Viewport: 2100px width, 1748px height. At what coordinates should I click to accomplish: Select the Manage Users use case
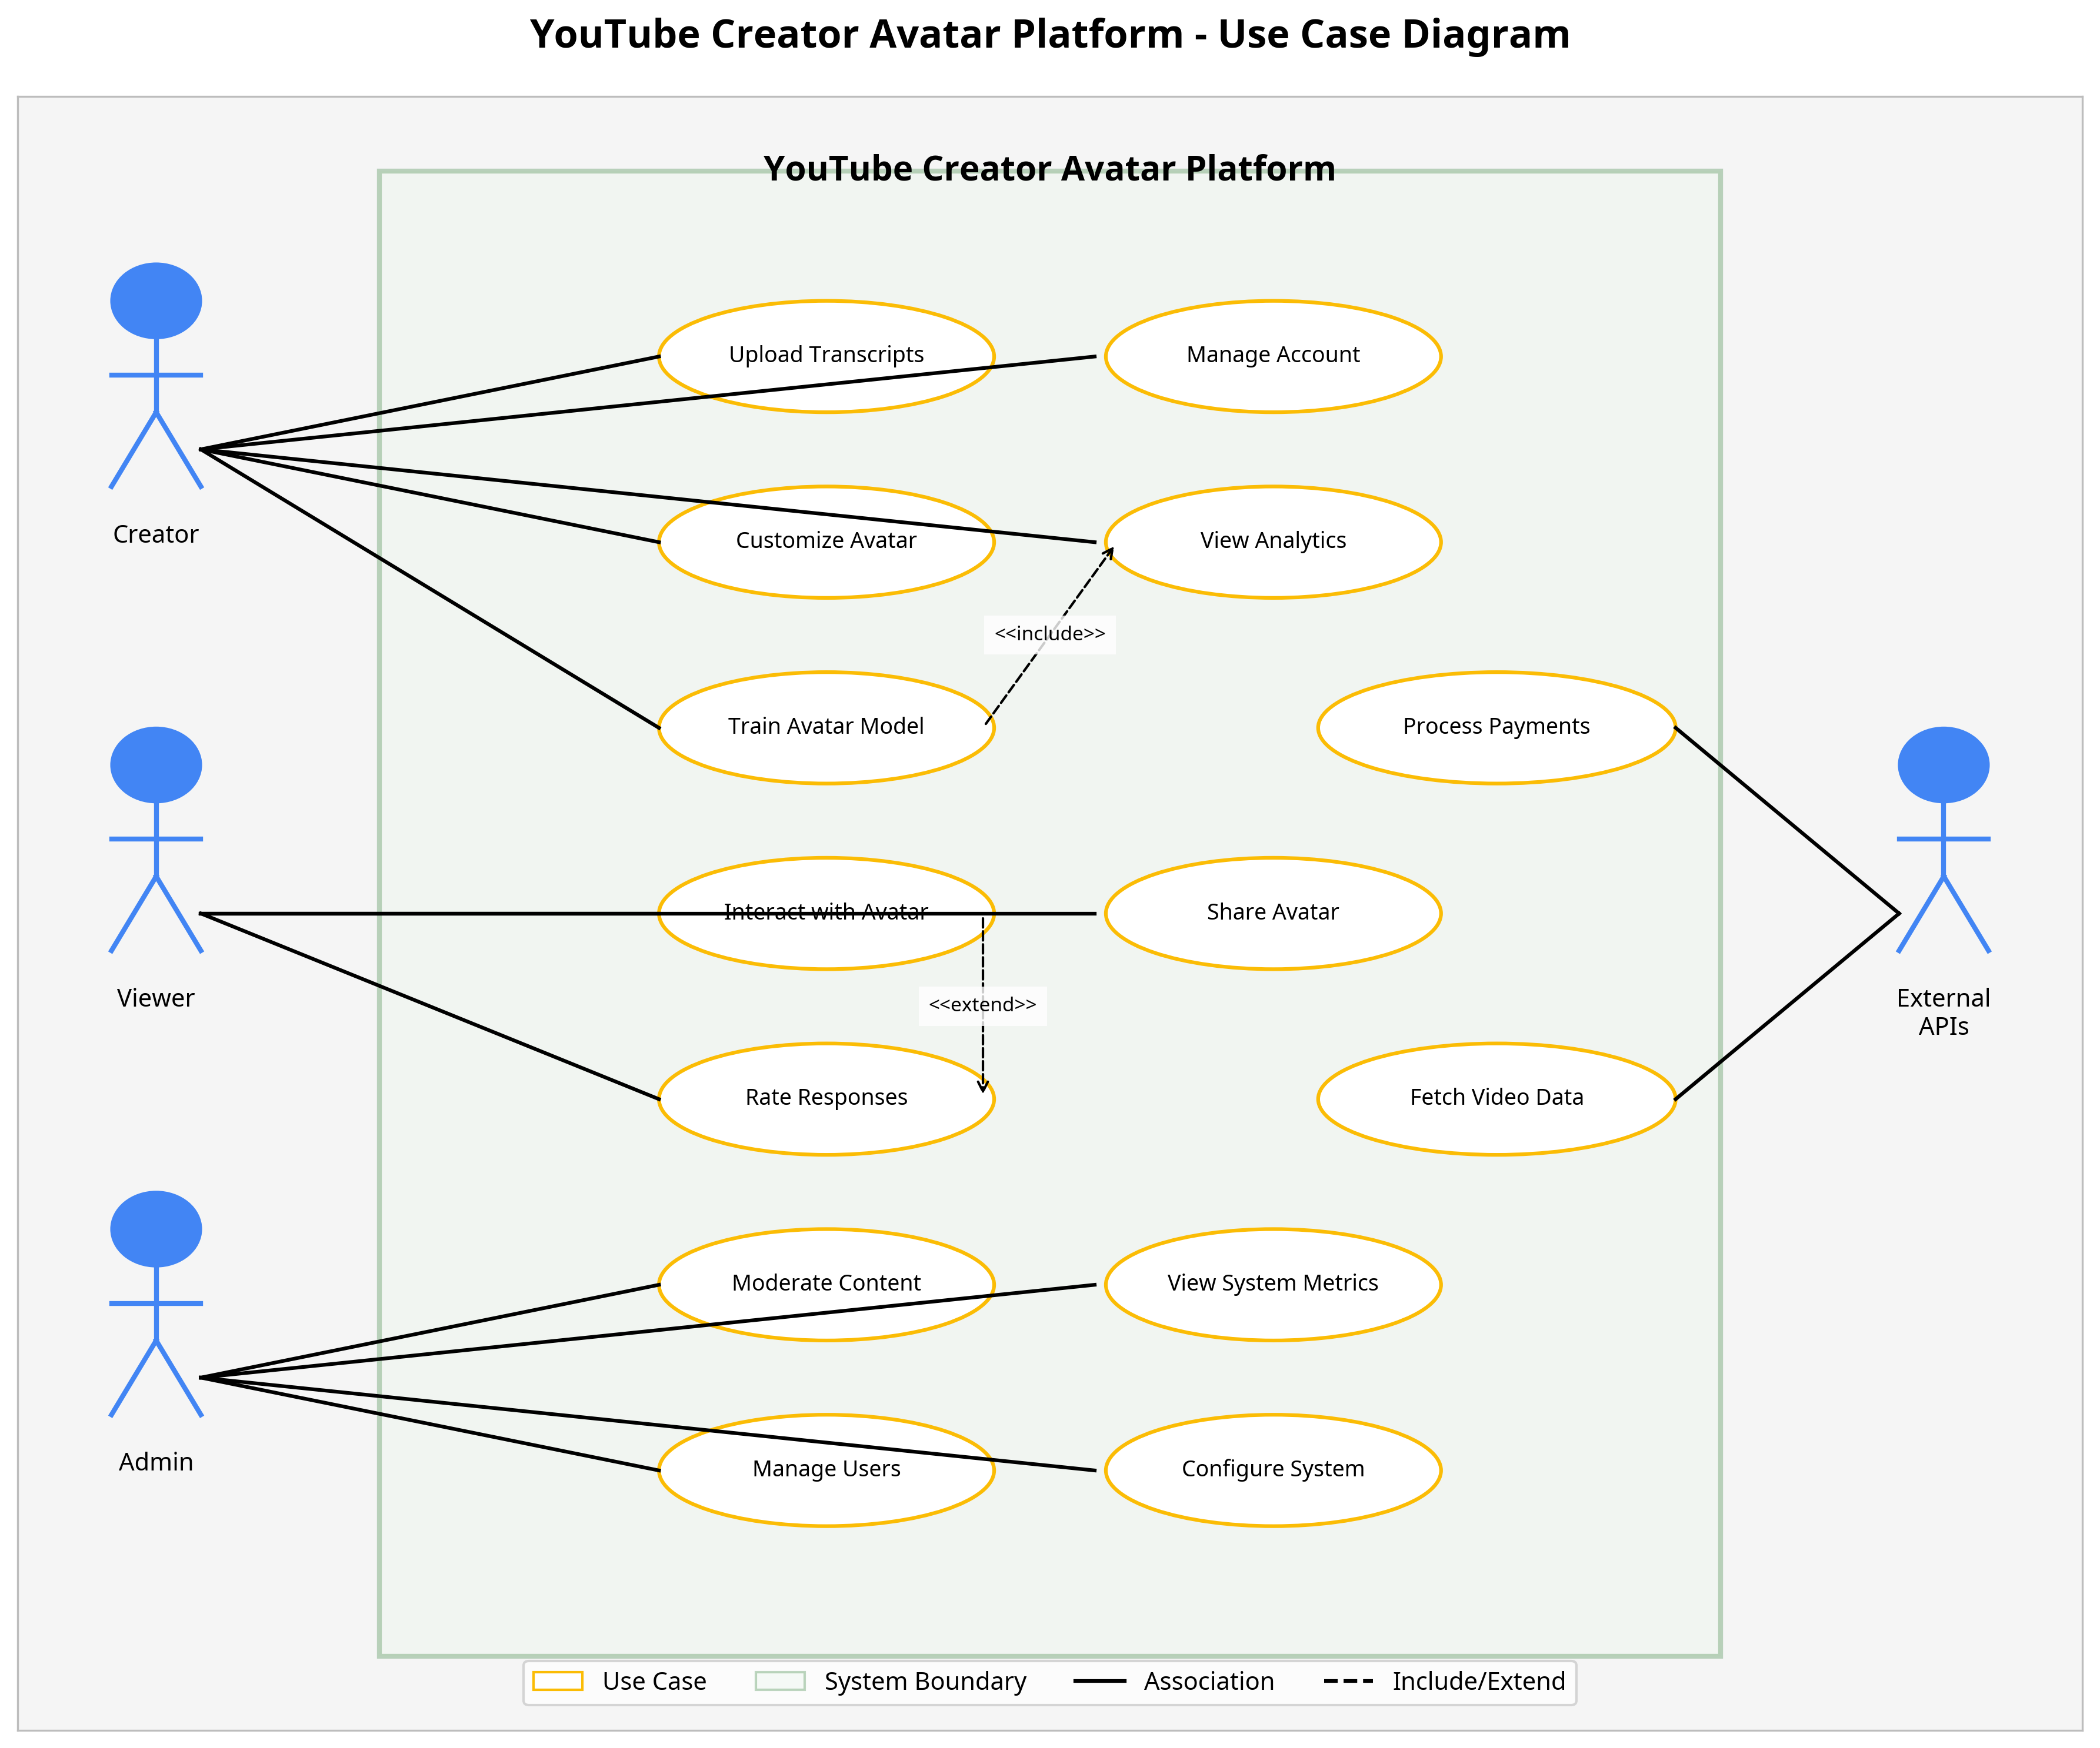(x=826, y=1470)
